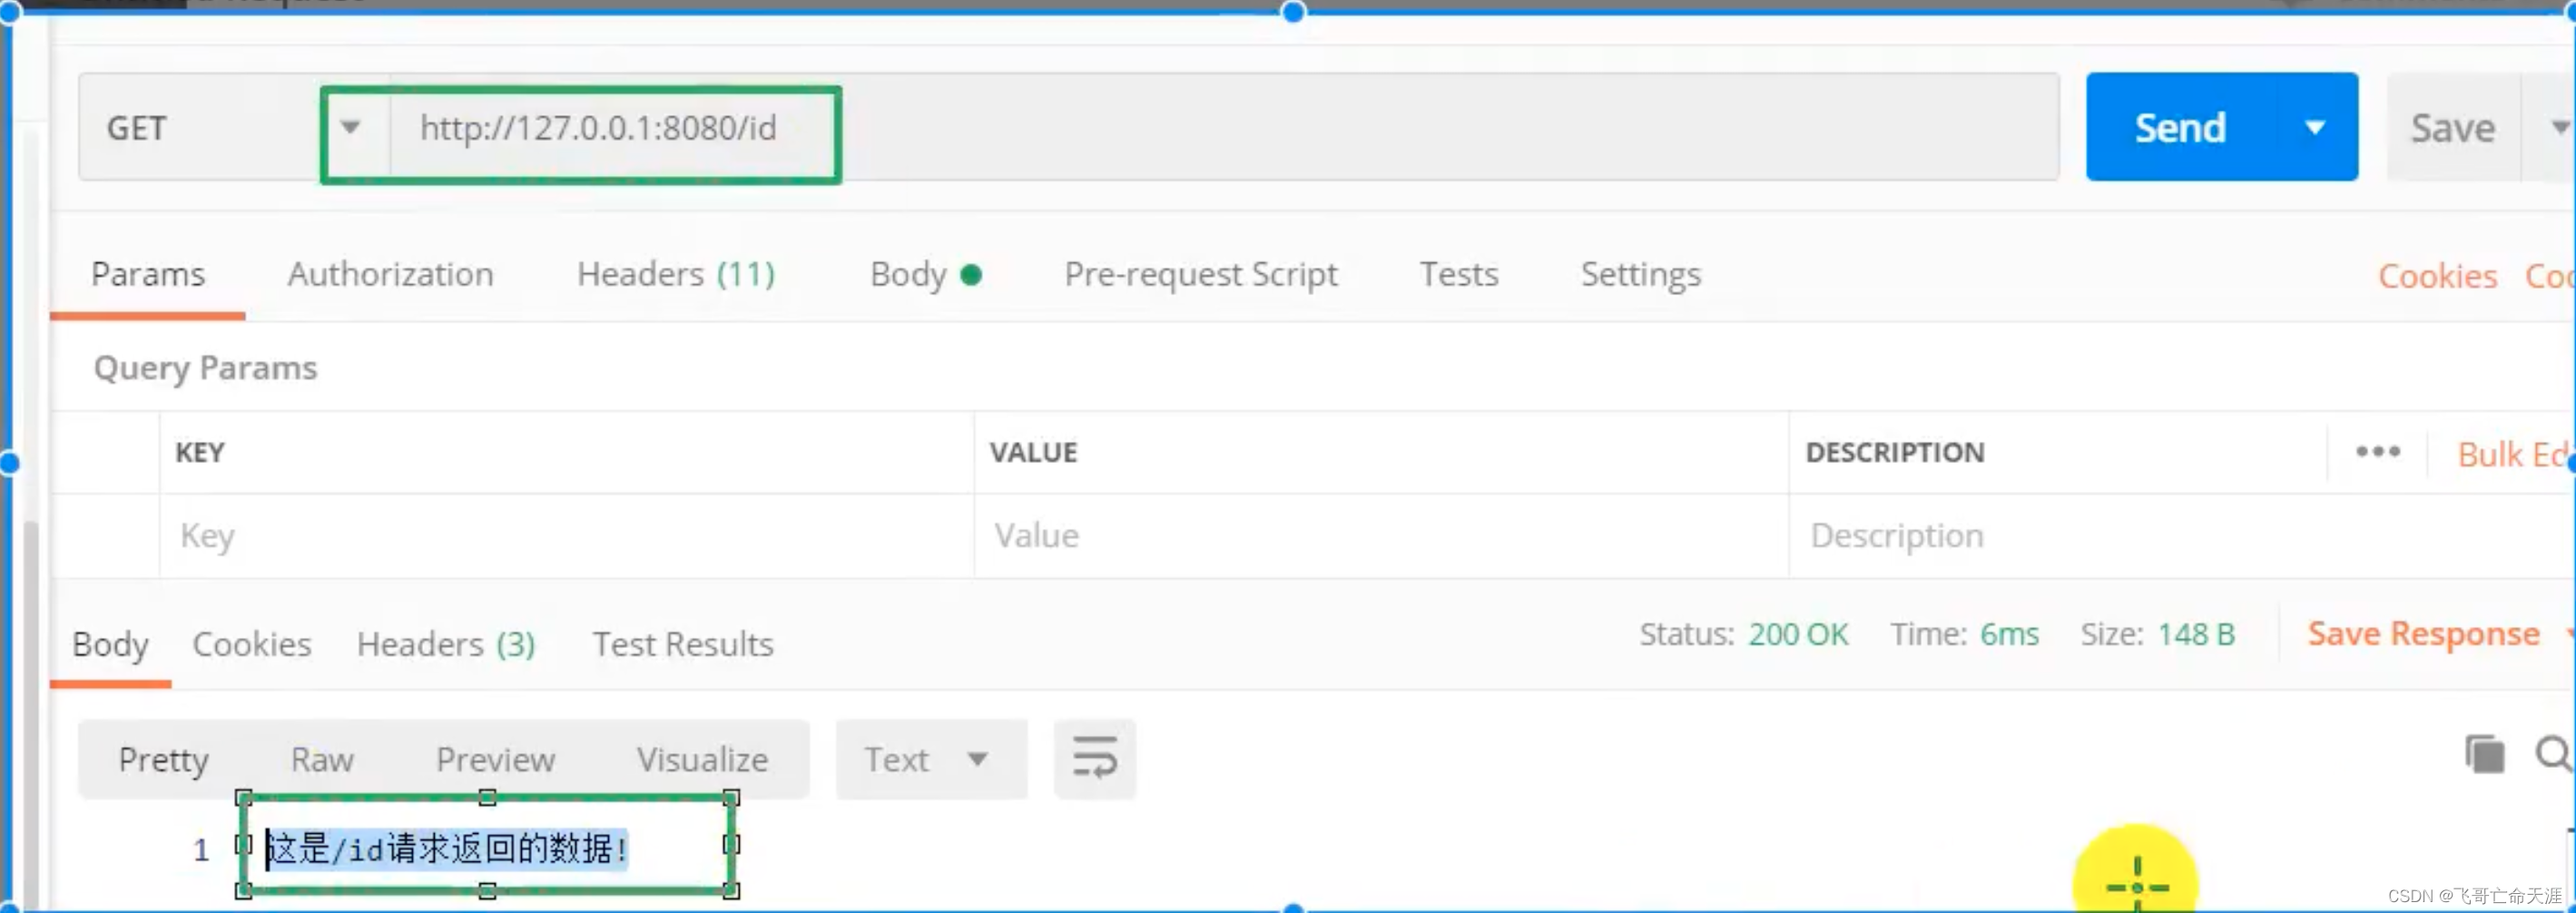Send the request

2180,128
